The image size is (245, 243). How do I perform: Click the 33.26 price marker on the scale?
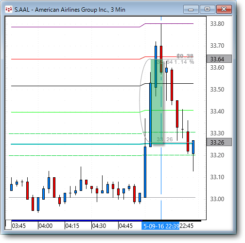tap(219, 142)
